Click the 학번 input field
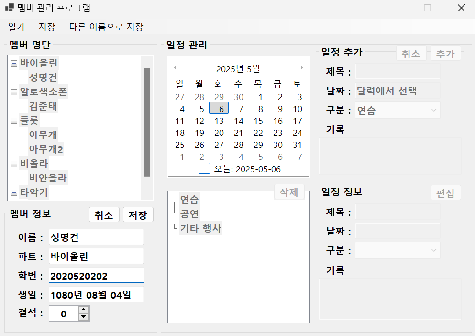 (x=96, y=276)
